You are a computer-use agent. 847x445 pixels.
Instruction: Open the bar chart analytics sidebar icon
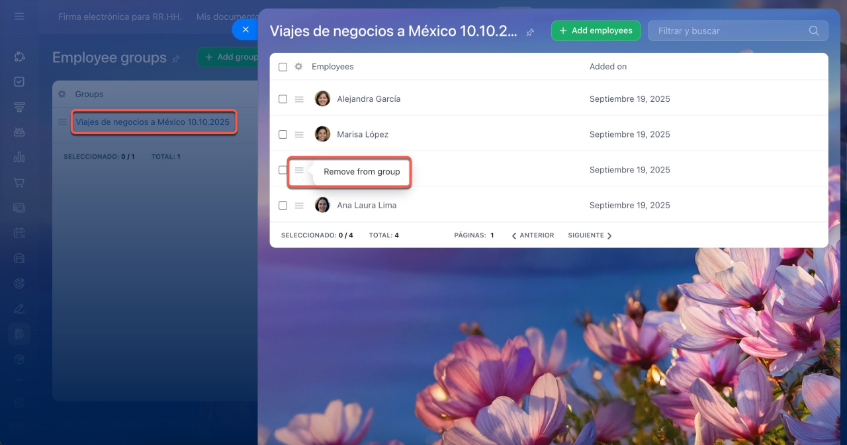click(x=19, y=157)
